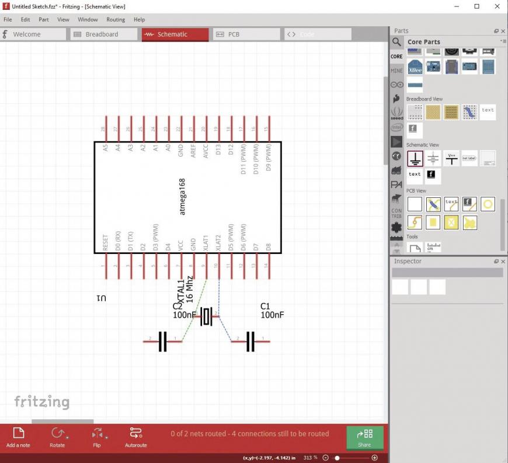Pick the PCB via trace part
The image size is (508, 463).
click(x=415, y=222)
